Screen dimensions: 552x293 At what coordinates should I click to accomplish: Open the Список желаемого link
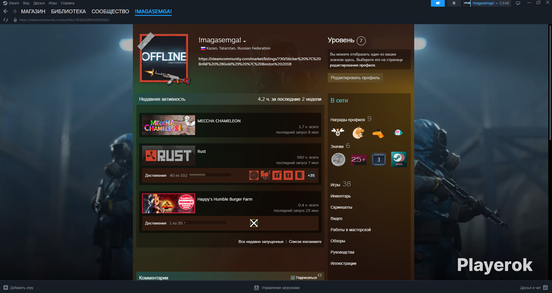pyautogui.click(x=305, y=241)
